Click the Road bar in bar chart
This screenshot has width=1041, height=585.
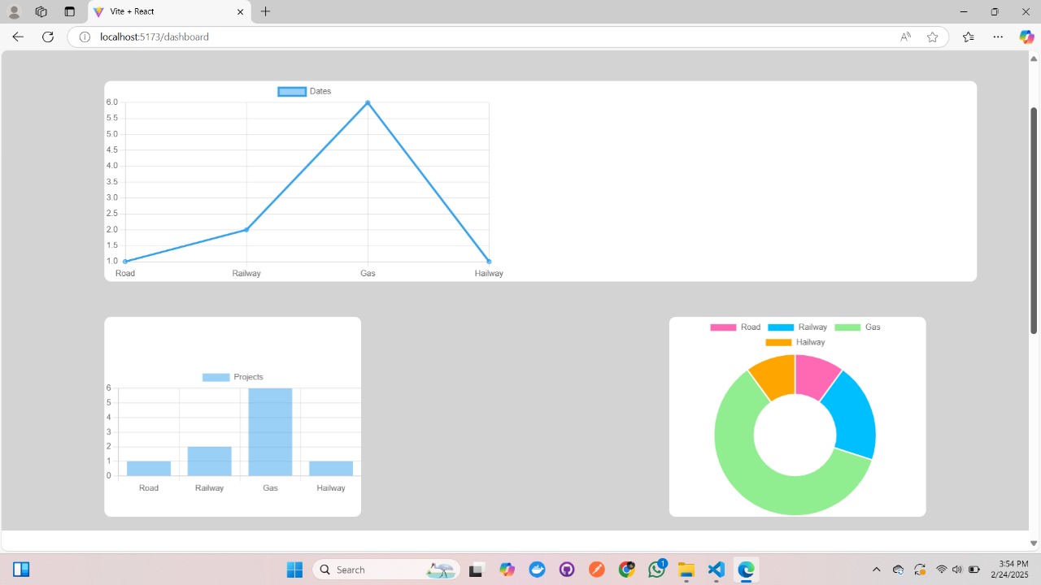tap(149, 469)
